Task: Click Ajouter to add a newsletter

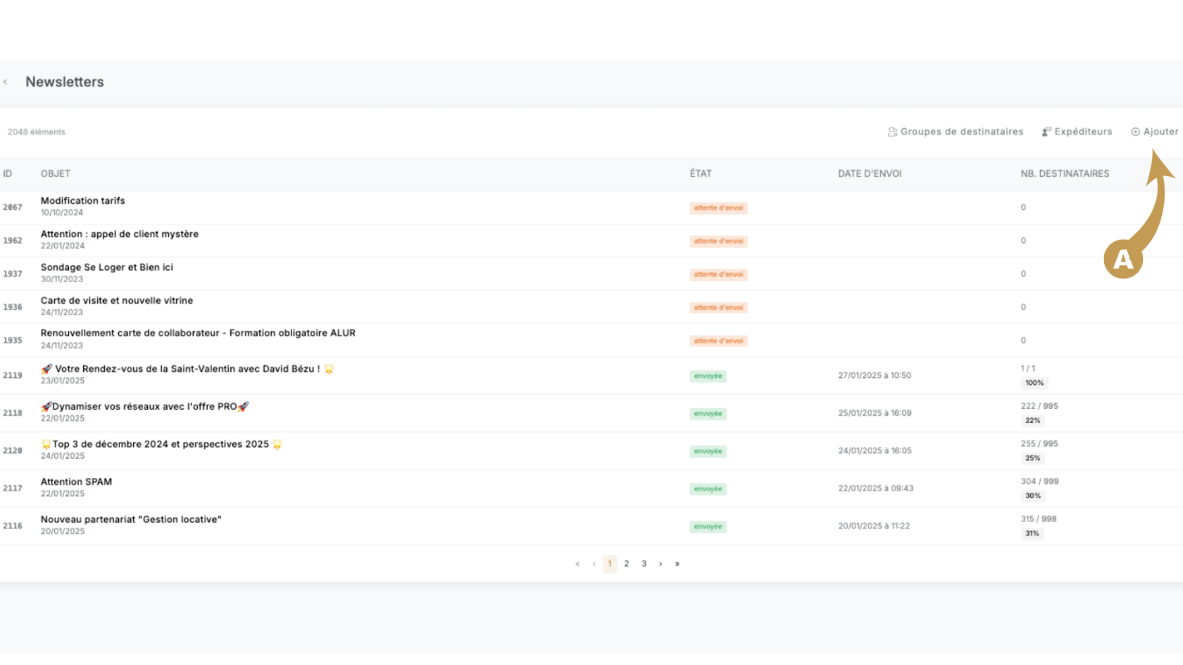Action: [1160, 132]
